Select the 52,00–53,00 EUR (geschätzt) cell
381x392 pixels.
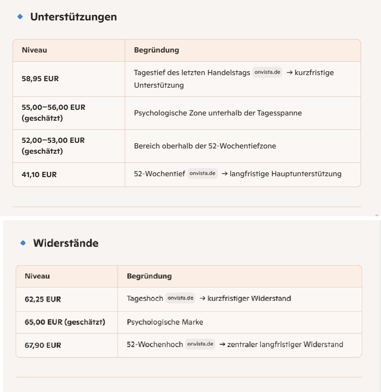[x=53, y=146]
